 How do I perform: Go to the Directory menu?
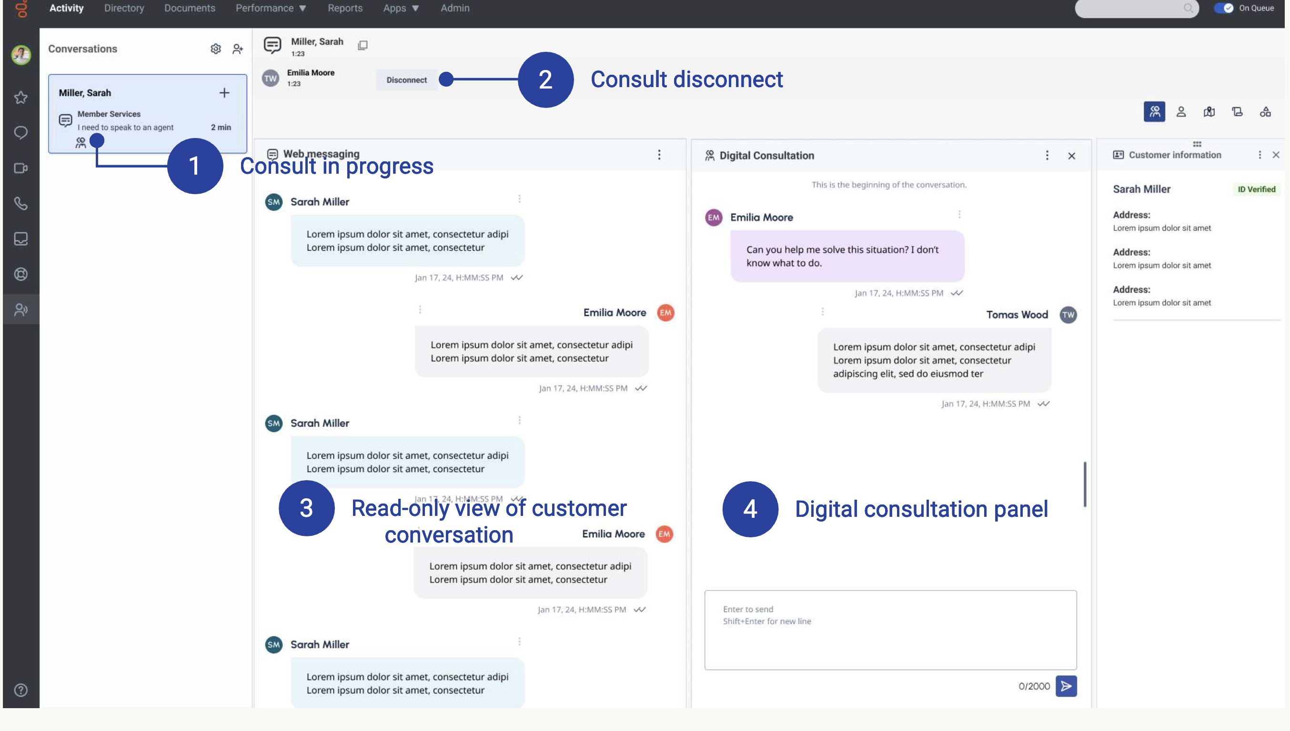coord(124,8)
